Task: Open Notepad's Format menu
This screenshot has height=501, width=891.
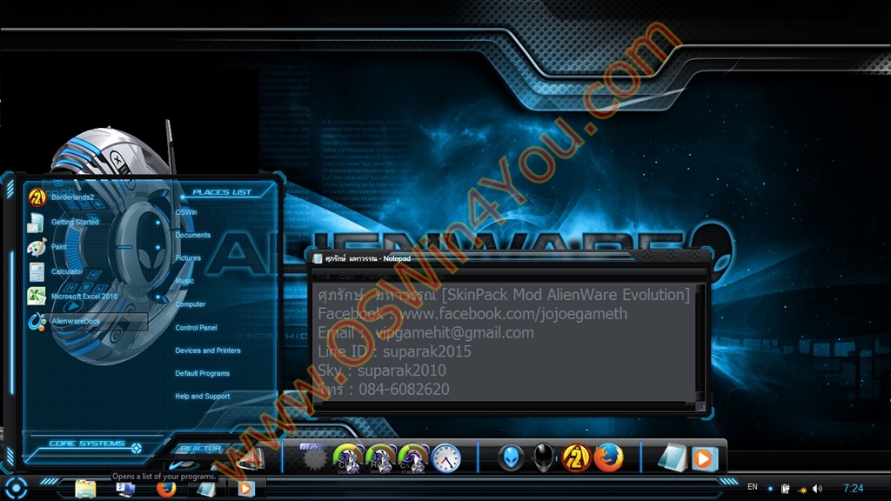Action: 377,276
